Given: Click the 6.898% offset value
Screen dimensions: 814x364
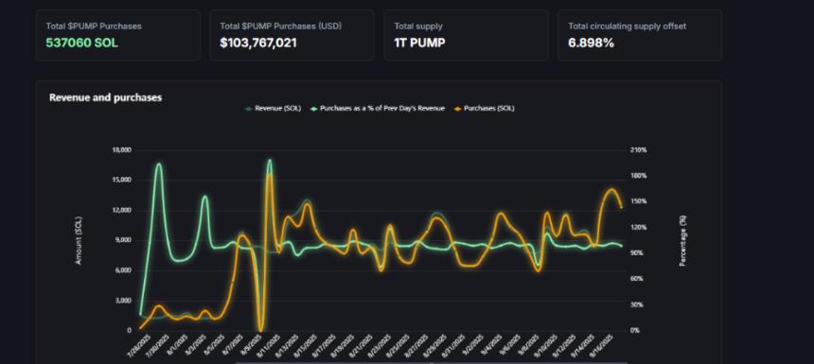Looking at the screenshot, I should [592, 43].
